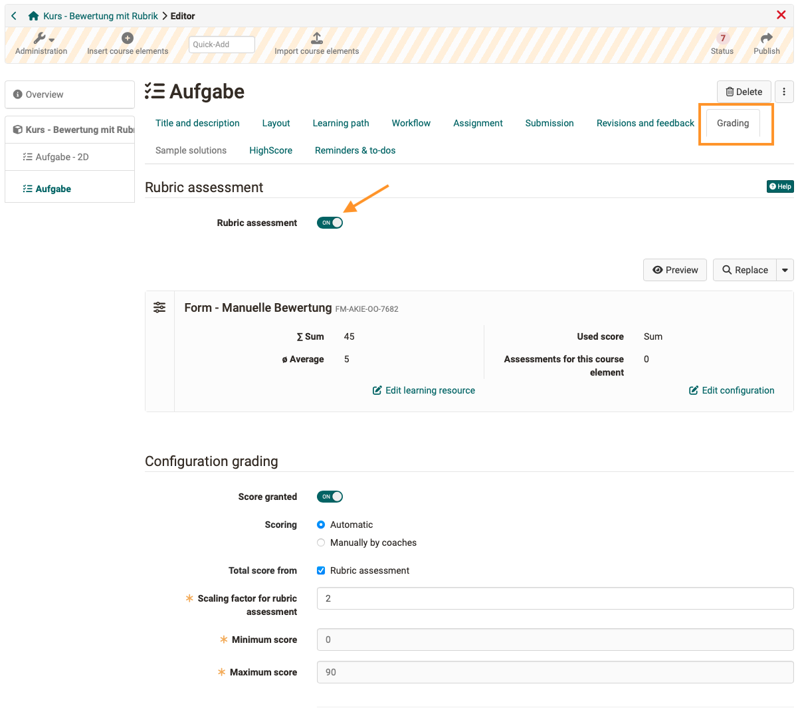Disable the Score granted toggle
This screenshot has width=798, height=714.
click(330, 497)
